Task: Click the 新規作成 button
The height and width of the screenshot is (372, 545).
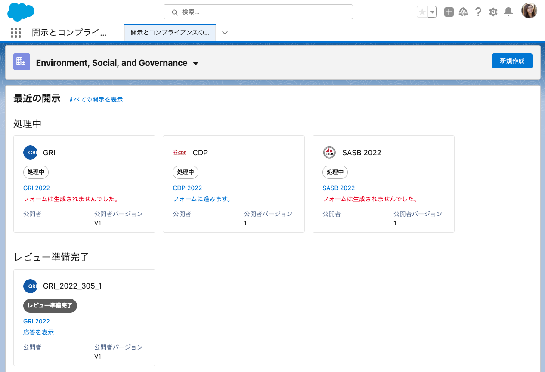Action: (512, 61)
